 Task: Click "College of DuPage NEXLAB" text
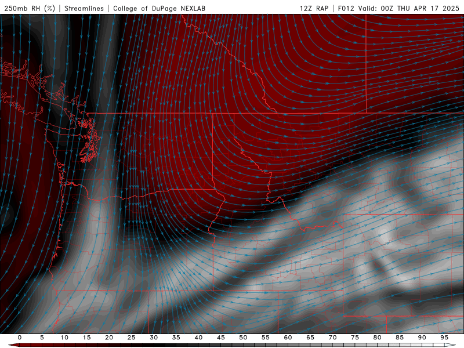click(x=159, y=8)
